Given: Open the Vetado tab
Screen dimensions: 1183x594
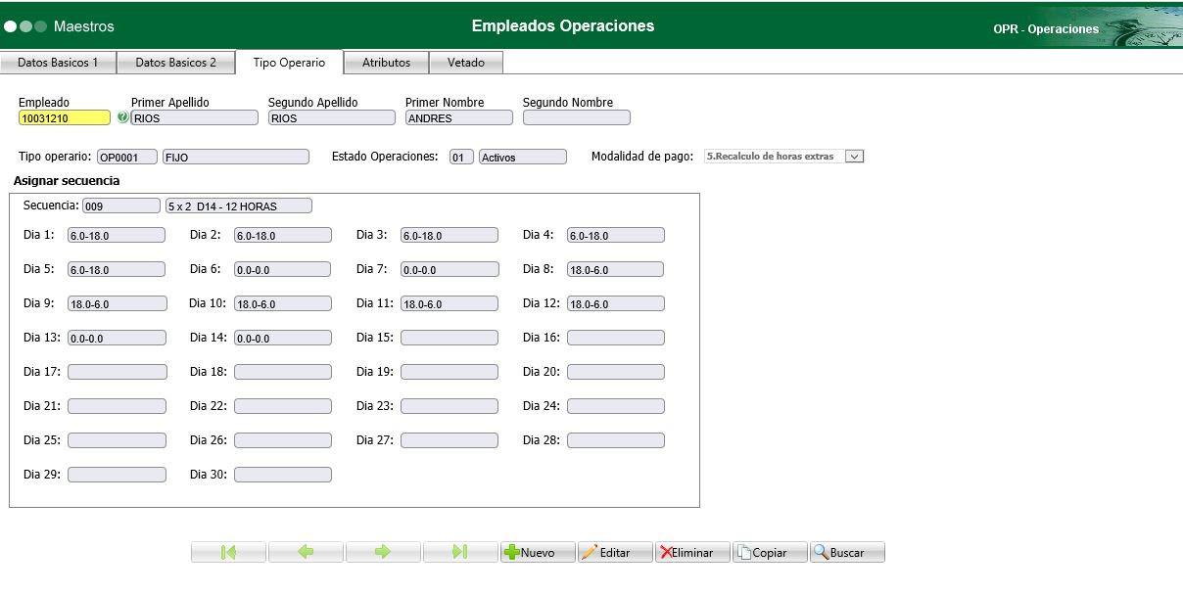Looking at the screenshot, I should click(x=466, y=62).
